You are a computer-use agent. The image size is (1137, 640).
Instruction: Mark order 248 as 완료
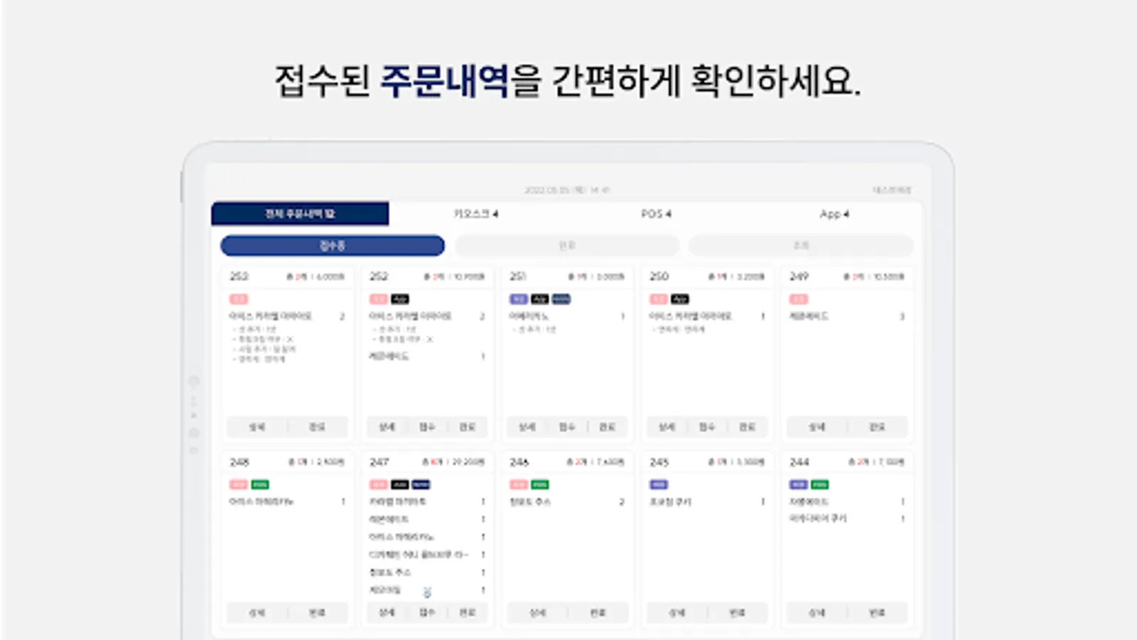pyautogui.click(x=317, y=612)
